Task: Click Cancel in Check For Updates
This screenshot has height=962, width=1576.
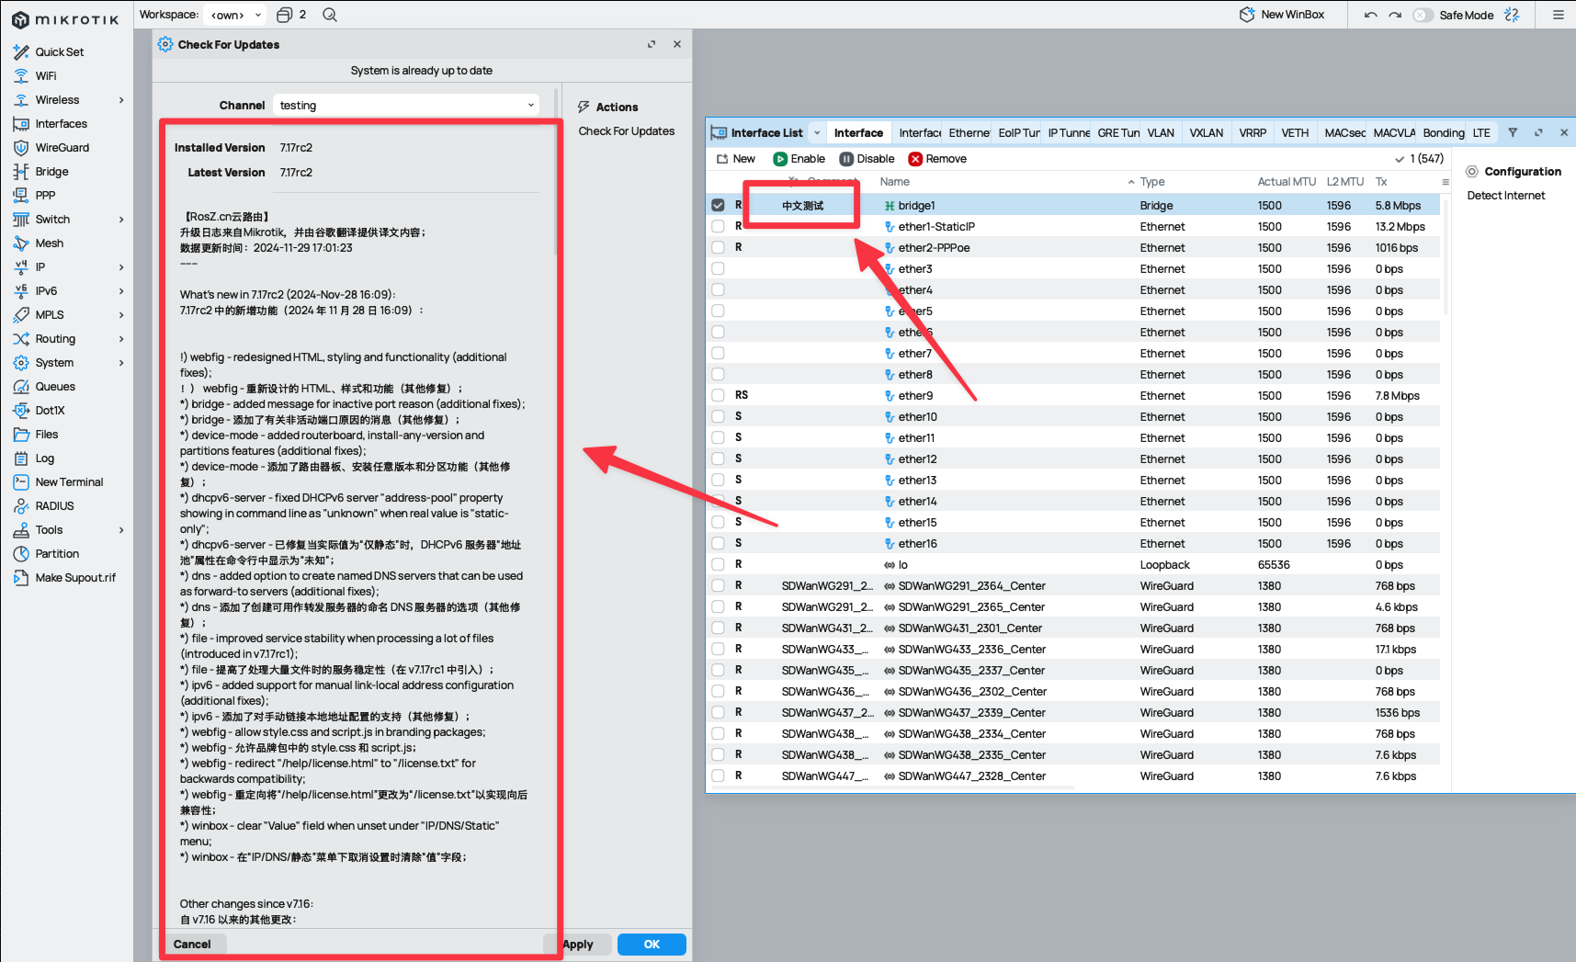Action: [192, 945]
